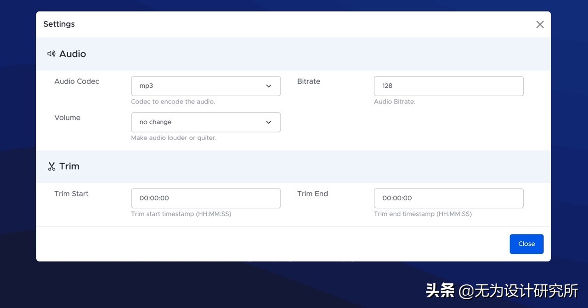Expand the Volume no change dropdown
Image resolution: width=588 pixels, height=308 pixels.
point(205,122)
